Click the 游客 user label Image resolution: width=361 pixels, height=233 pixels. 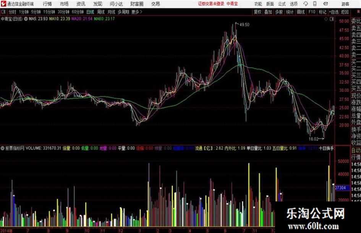click(x=345, y=4)
